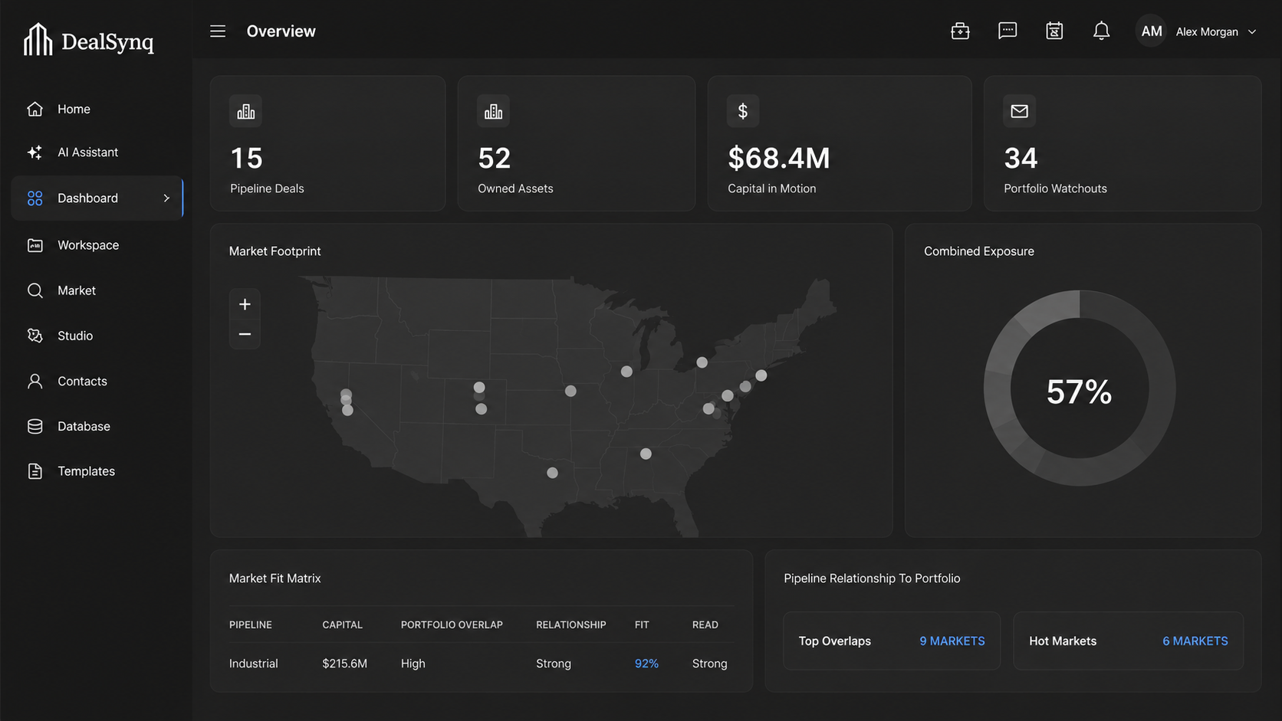The width and height of the screenshot is (1282, 721).
Task: Click the PIPELINE column header
Action: (x=251, y=625)
